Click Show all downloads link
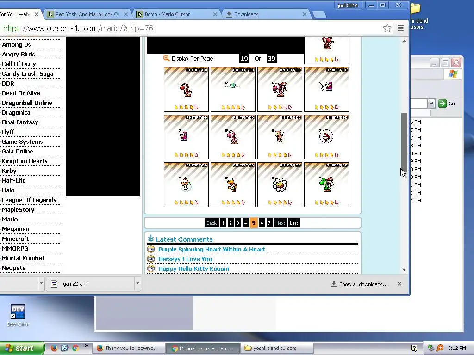 (363, 284)
